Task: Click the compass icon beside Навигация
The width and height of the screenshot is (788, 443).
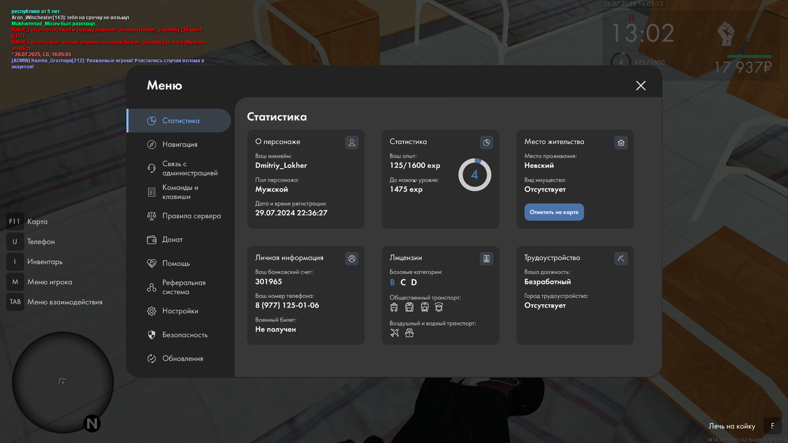Action: 151,144
